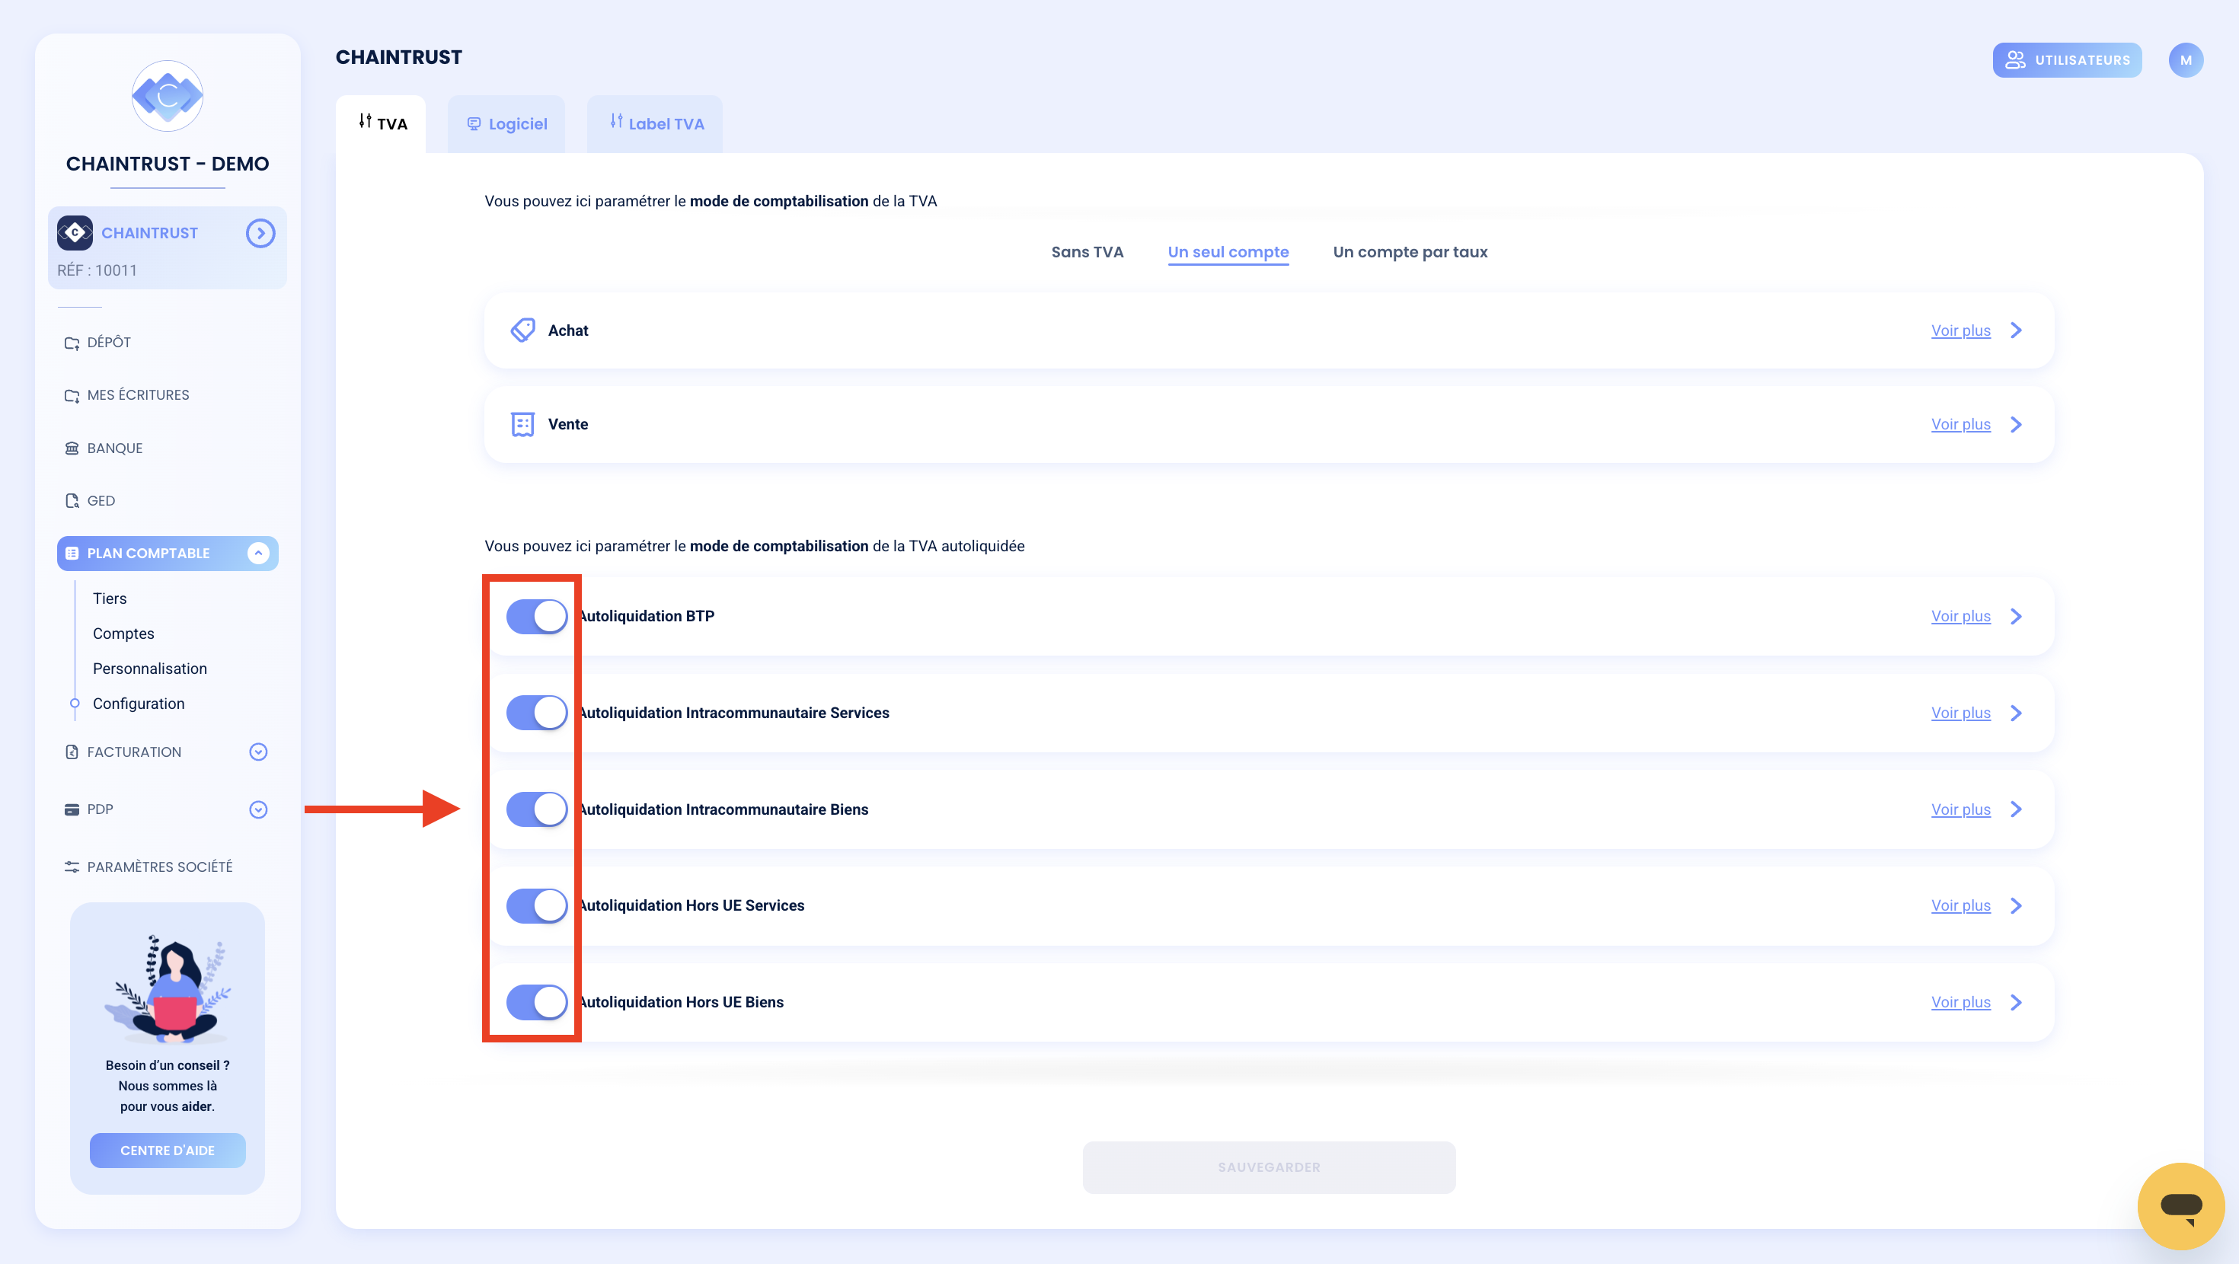Open Personnalisation submenu item
The image size is (2239, 1264).
[149, 669]
